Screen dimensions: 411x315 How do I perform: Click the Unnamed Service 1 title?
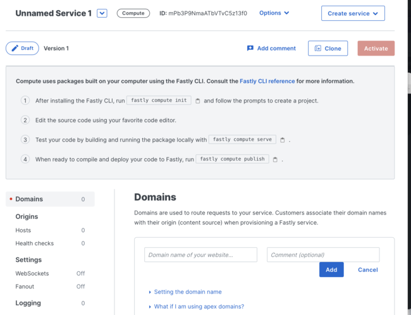(x=54, y=13)
